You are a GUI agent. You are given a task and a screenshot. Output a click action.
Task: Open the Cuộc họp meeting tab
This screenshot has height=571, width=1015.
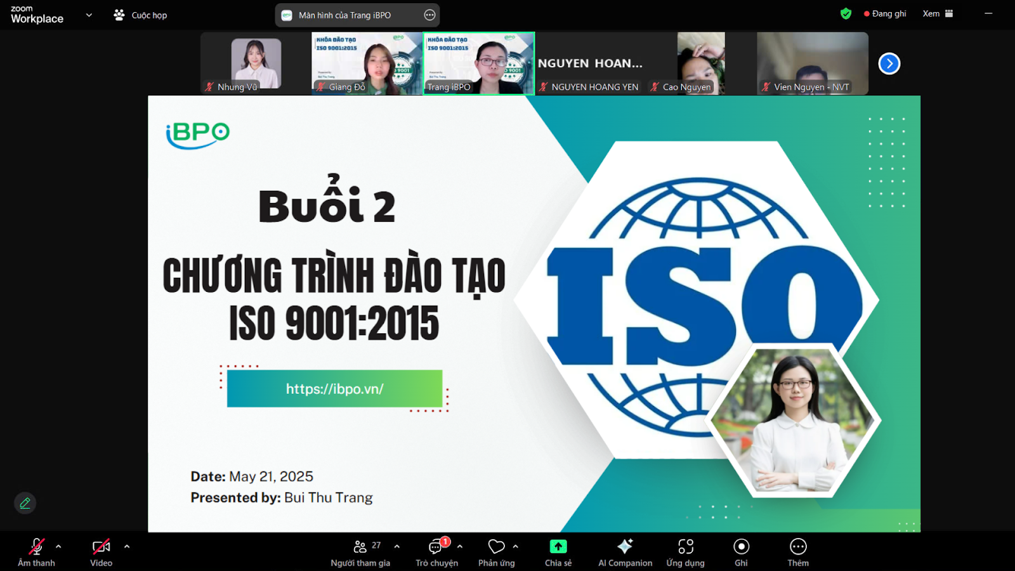(x=141, y=15)
